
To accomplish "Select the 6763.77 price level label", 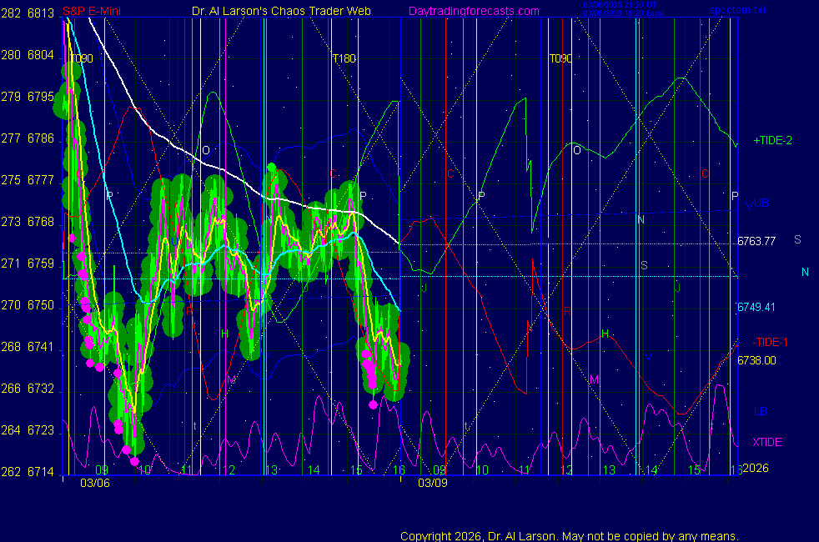I will [756, 242].
